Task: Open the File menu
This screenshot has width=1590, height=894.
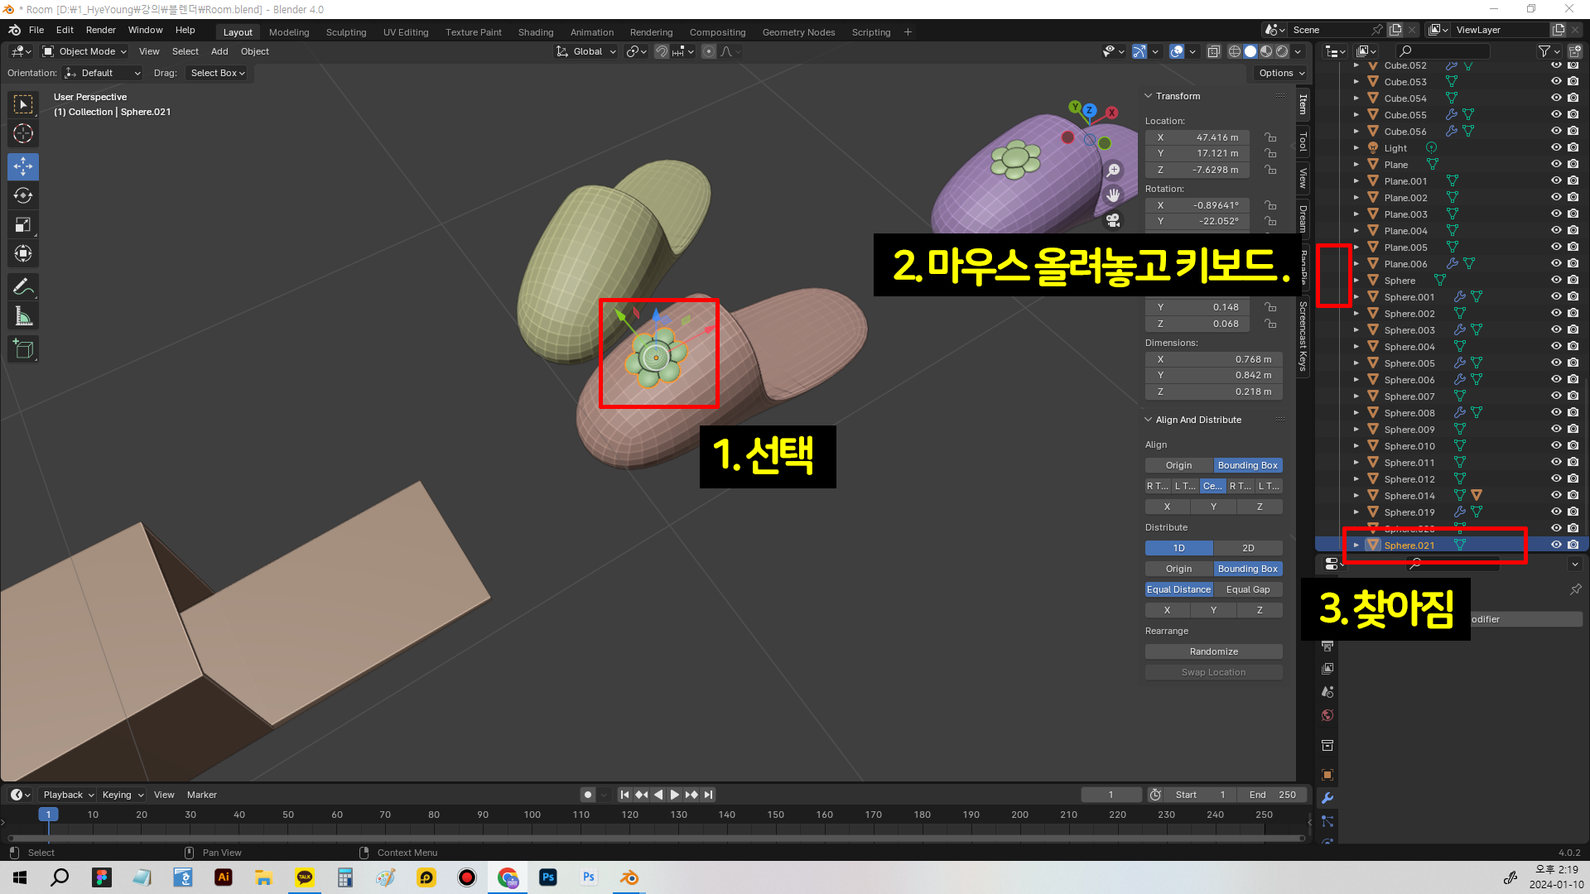Action: point(36,30)
